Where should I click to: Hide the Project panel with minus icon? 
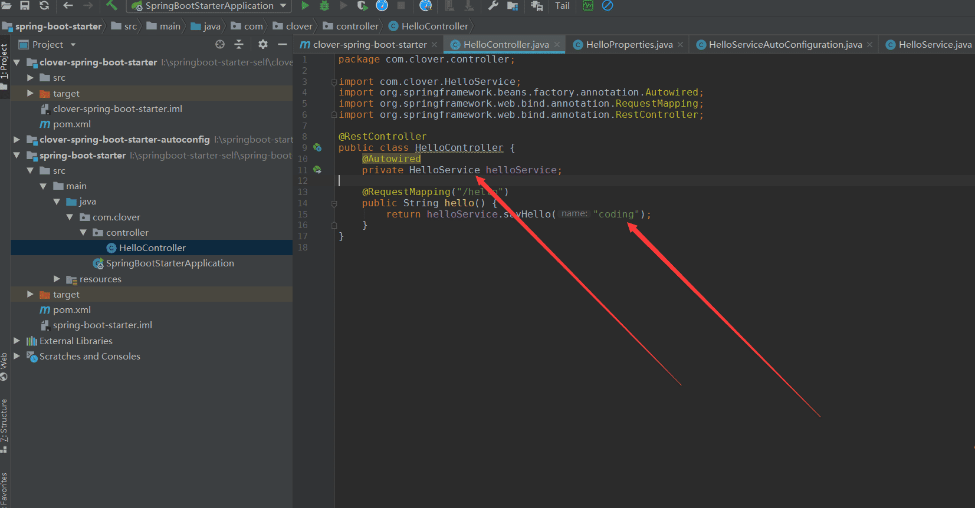(283, 44)
